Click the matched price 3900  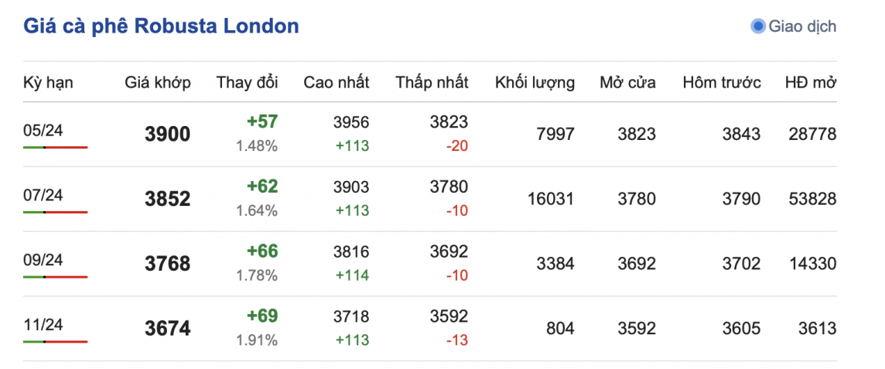click(167, 135)
